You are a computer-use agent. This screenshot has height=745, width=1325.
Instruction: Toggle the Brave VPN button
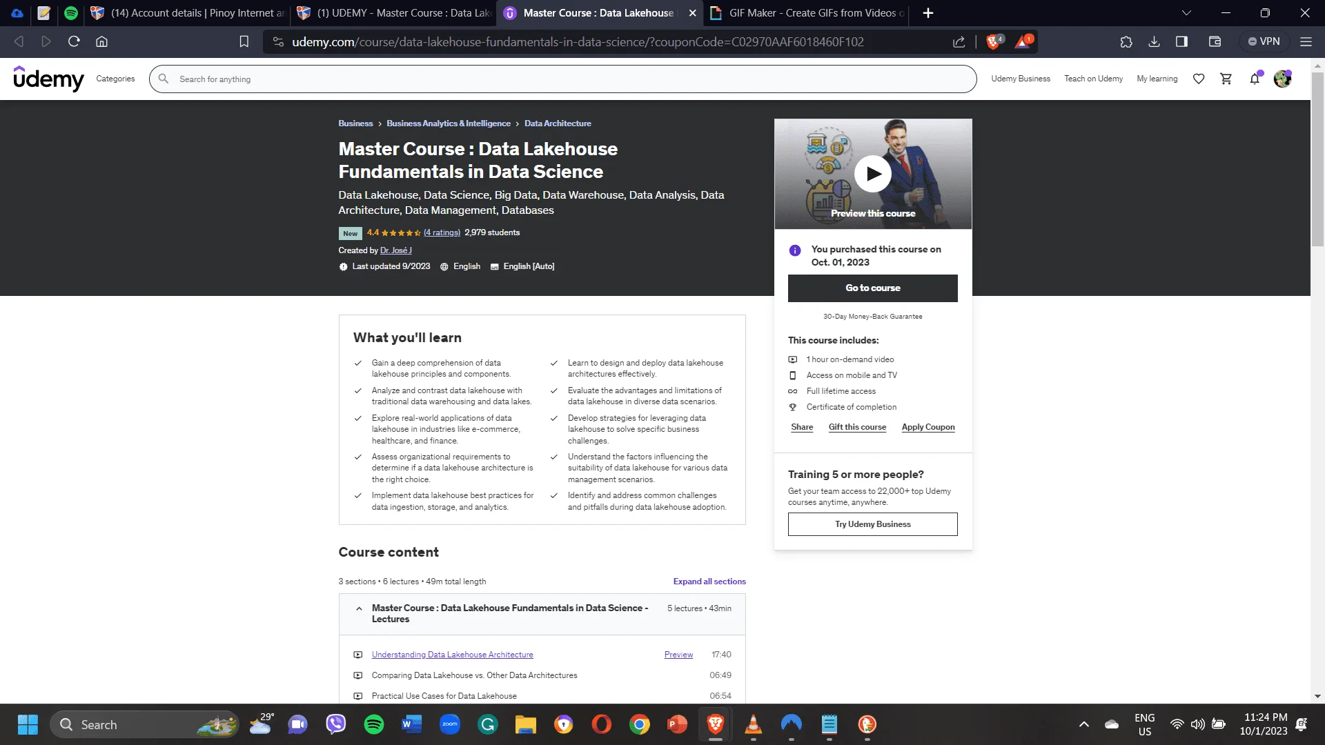click(1264, 41)
